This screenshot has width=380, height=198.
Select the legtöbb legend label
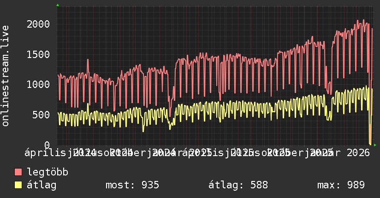(x=47, y=172)
